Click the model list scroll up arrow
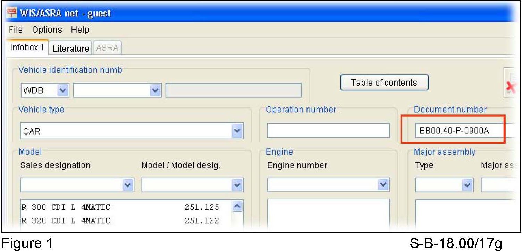 tap(237, 206)
